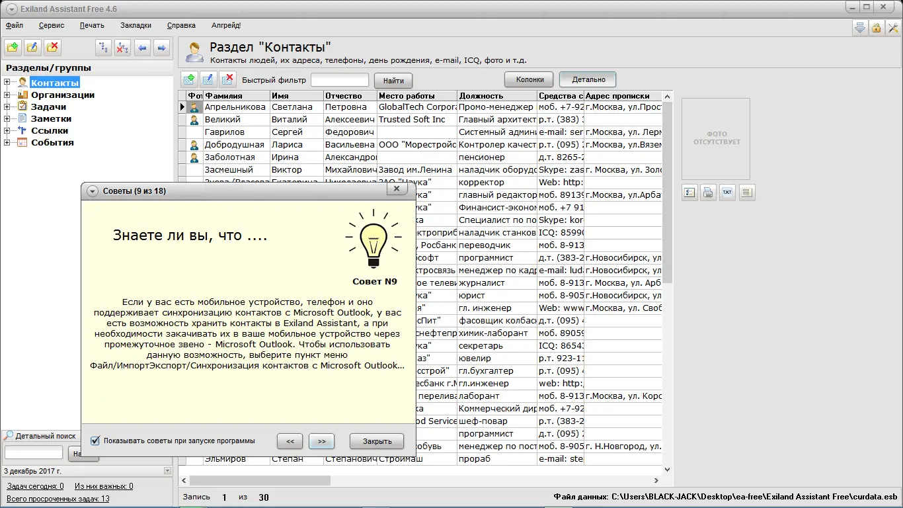
Task: Open the Справка menu
Action: (x=181, y=25)
